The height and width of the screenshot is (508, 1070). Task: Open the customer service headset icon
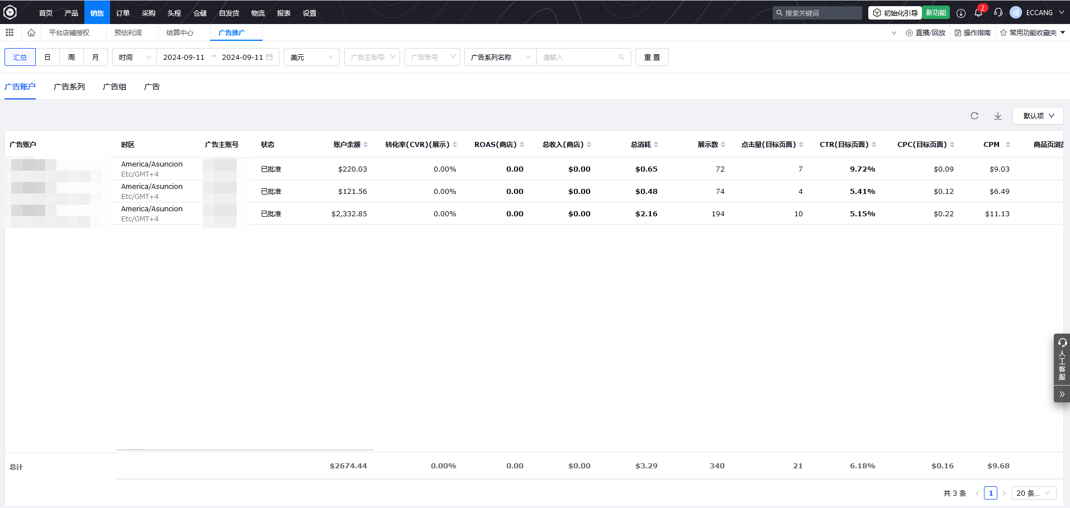tap(998, 13)
